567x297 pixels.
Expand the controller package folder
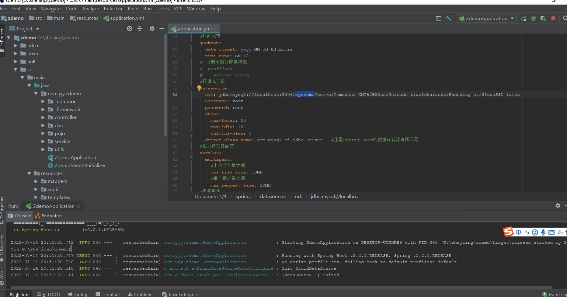pos(43,117)
